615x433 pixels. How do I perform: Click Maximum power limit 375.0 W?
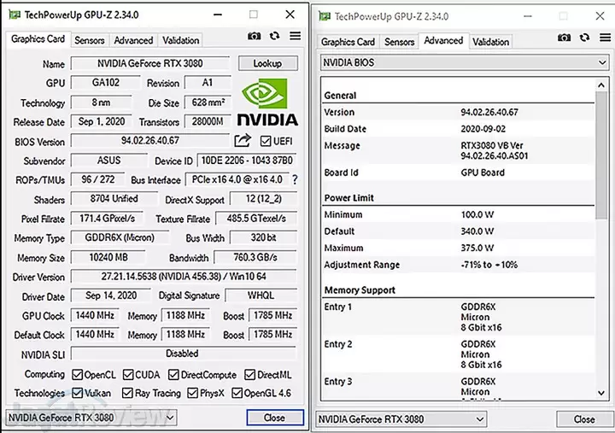(x=477, y=249)
